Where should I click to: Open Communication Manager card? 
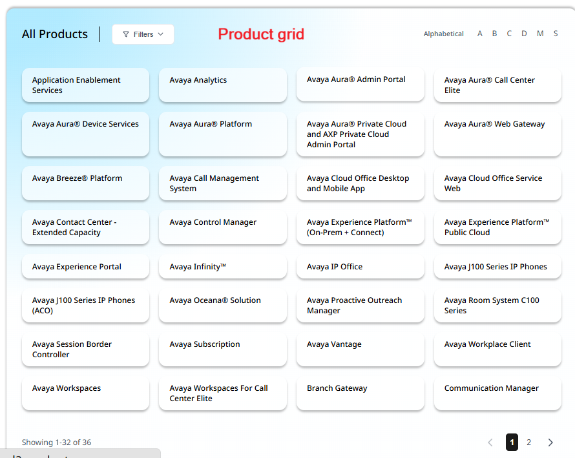[x=497, y=393]
